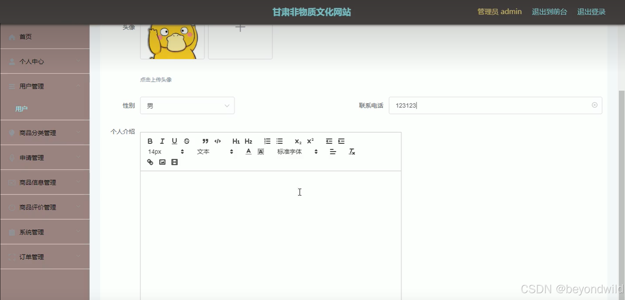The image size is (625, 300).
Task: Increase text indent in editor
Action: (x=341, y=141)
